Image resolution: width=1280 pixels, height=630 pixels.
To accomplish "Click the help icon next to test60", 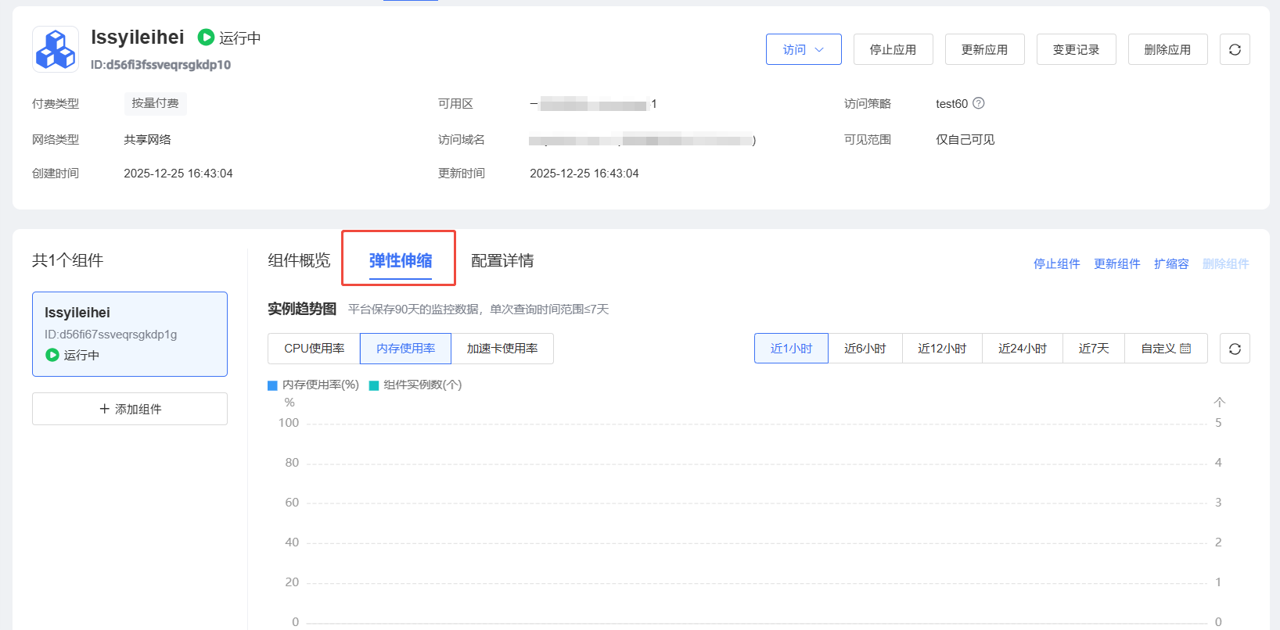I will pyautogui.click(x=979, y=103).
